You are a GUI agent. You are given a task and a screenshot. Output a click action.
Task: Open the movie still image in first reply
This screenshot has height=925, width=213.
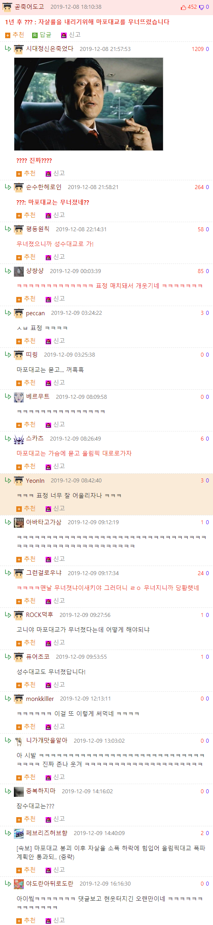[x=88, y=104]
